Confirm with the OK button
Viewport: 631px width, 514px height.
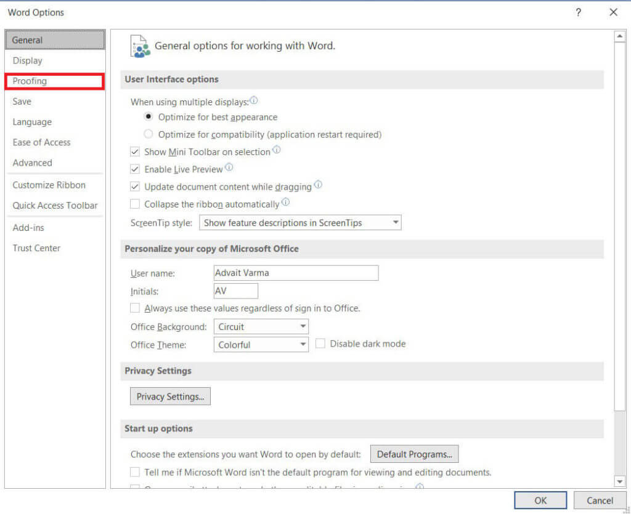[x=540, y=500]
